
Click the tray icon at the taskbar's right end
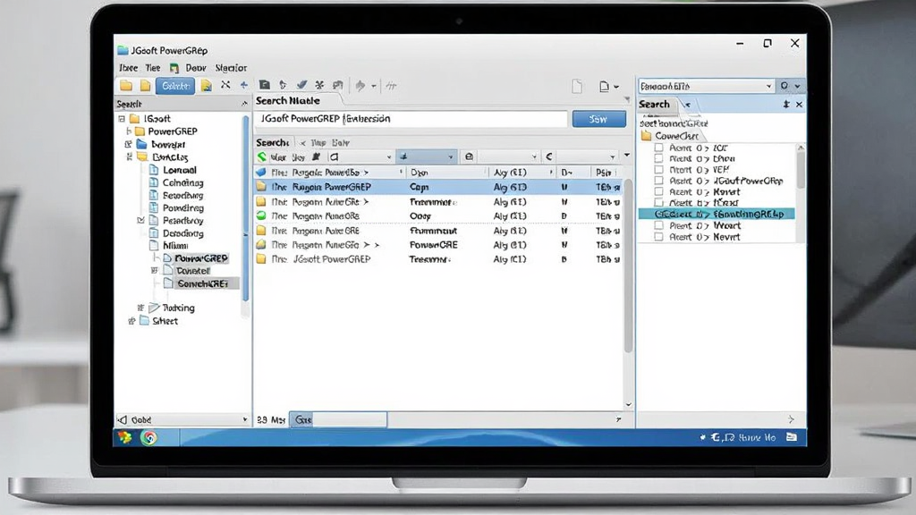tap(792, 436)
